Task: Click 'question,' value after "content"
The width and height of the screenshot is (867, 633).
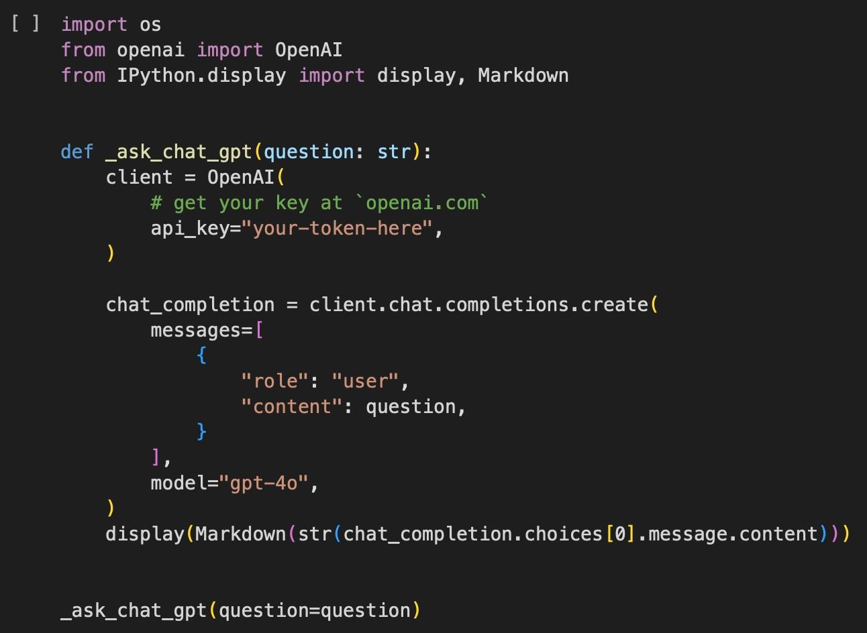Action: point(415,407)
